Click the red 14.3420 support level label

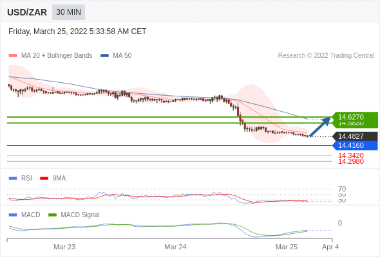coord(351,155)
